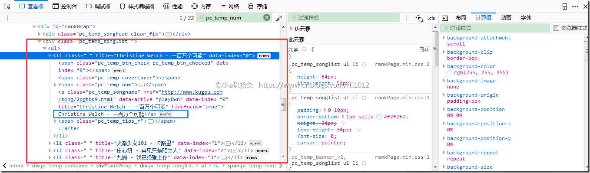Add a new CSS rule with plus icon
590x173 pixels.
[x=407, y=18]
